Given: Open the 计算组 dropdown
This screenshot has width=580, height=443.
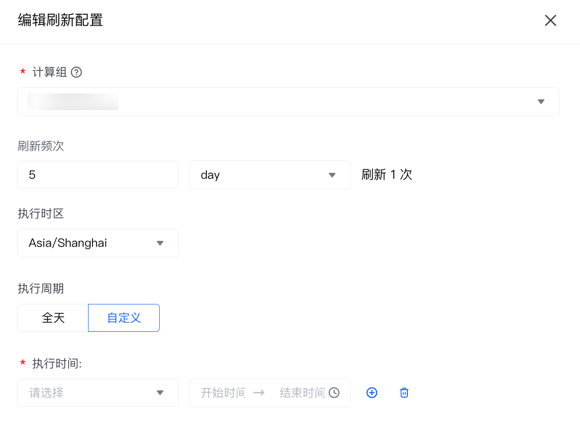Looking at the screenshot, I should click(x=288, y=102).
